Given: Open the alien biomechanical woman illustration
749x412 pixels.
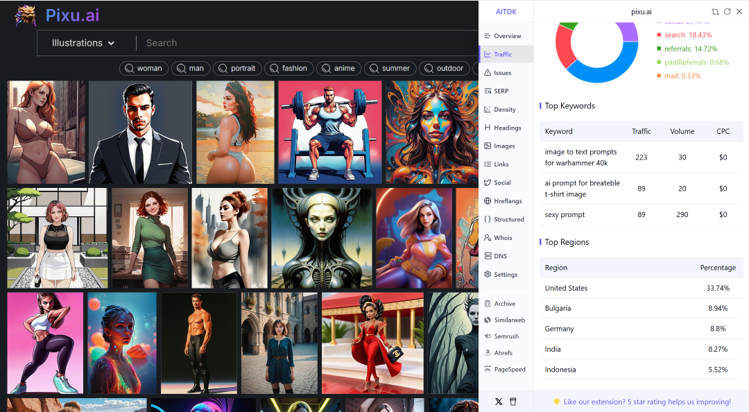Looking at the screenshot, I should coord(322,238).
